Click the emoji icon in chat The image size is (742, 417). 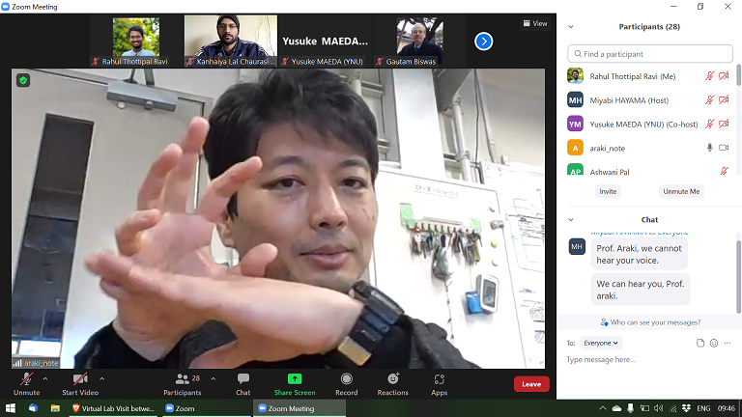tap(714, 343)
